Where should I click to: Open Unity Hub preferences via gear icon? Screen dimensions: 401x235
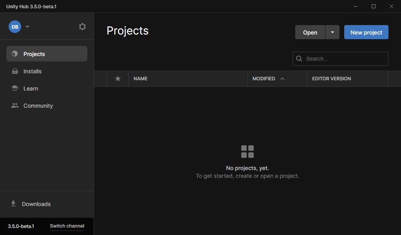point(82,26)
